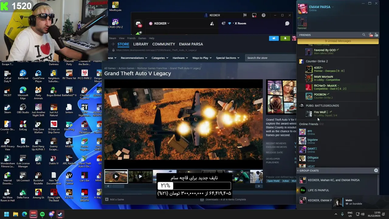The image size is (389, 219).
Task: Open MiniRoyale desktop shortcut
Action: (115, 6)
